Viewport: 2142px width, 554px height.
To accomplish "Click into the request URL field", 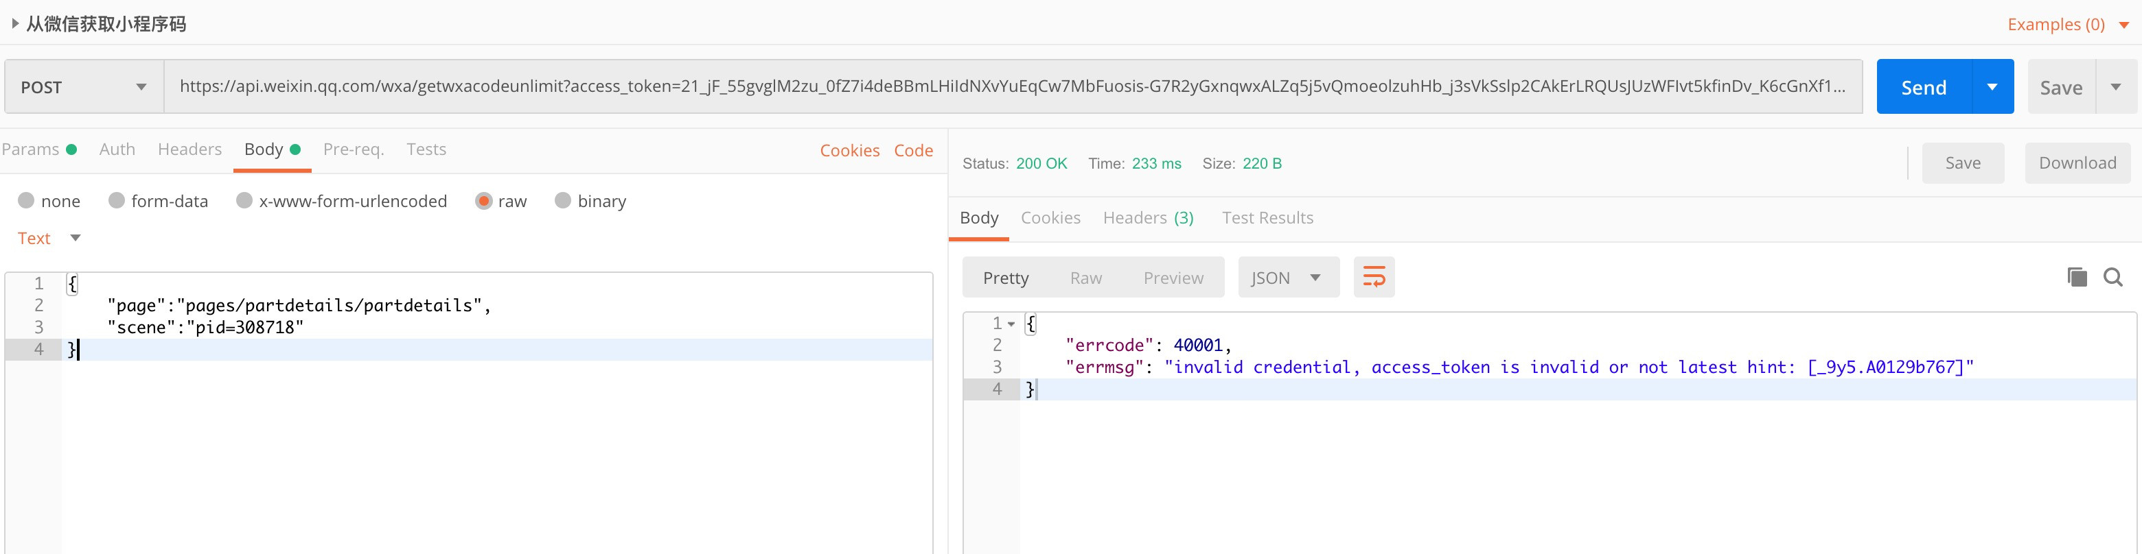I will click(x=1011, y=86).
